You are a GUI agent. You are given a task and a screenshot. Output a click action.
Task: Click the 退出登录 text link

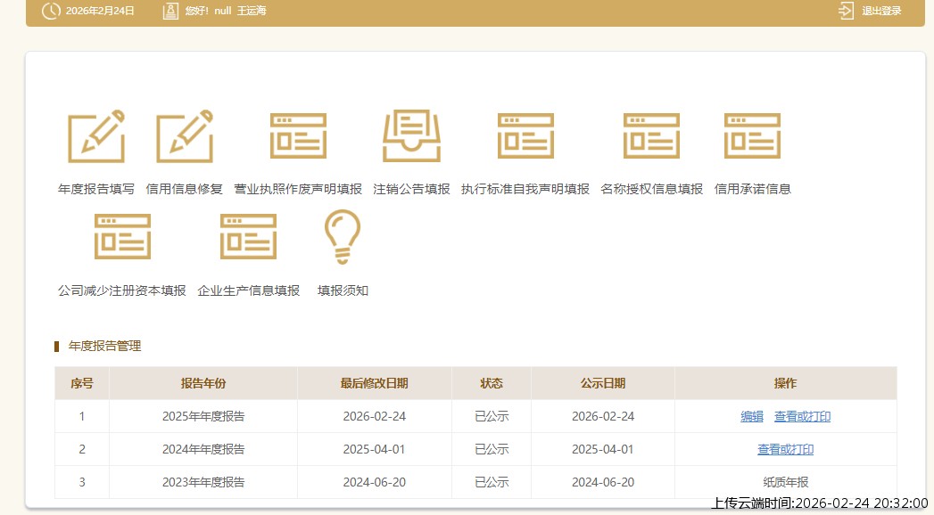(881, 11)
